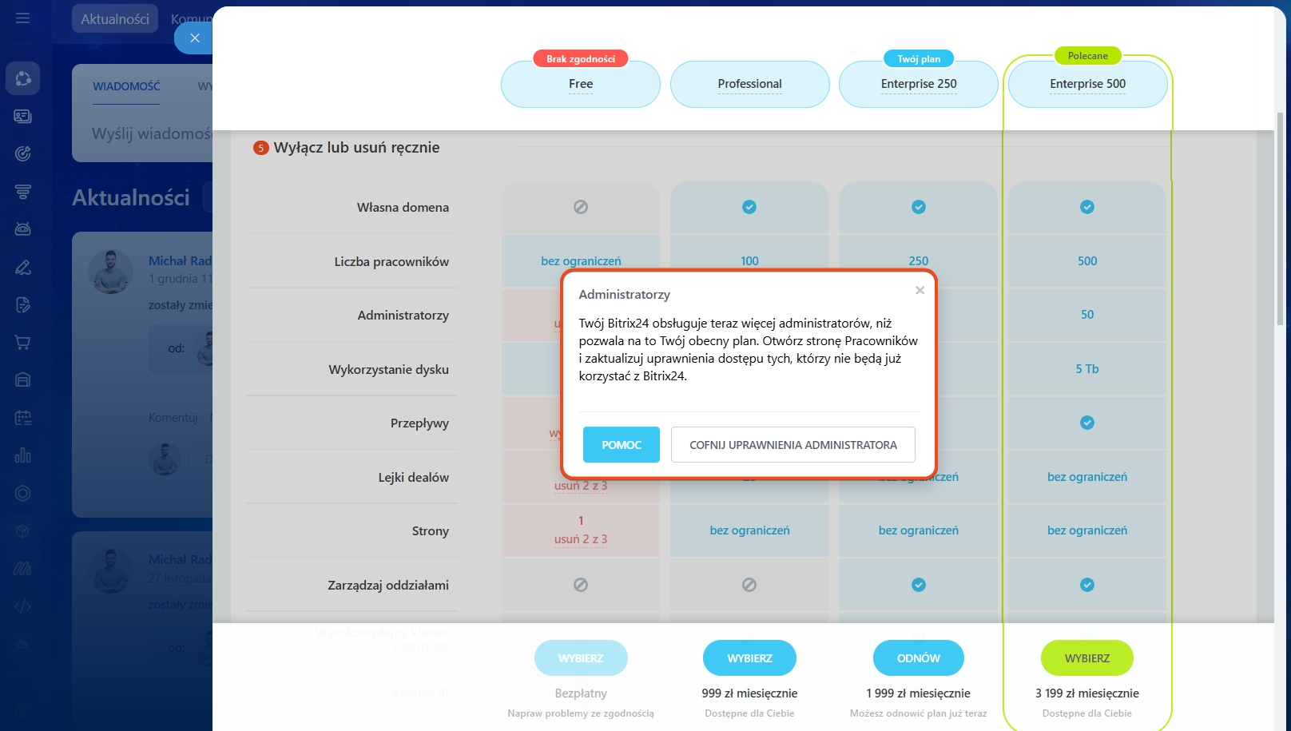Choose the Free plan with WYBIERZ
Image resolution: width=1291 pixels, height=731 pixels.
pos(581,658)
